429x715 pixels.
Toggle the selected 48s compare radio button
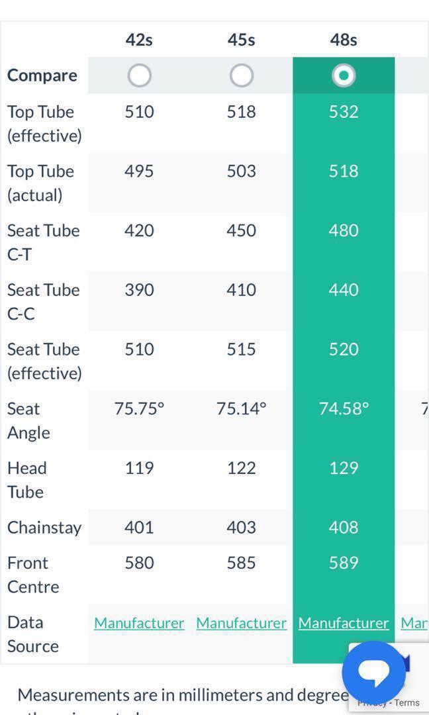click(344, 75)
